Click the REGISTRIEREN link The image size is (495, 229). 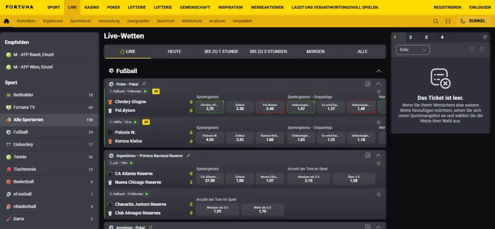(447, 7)
